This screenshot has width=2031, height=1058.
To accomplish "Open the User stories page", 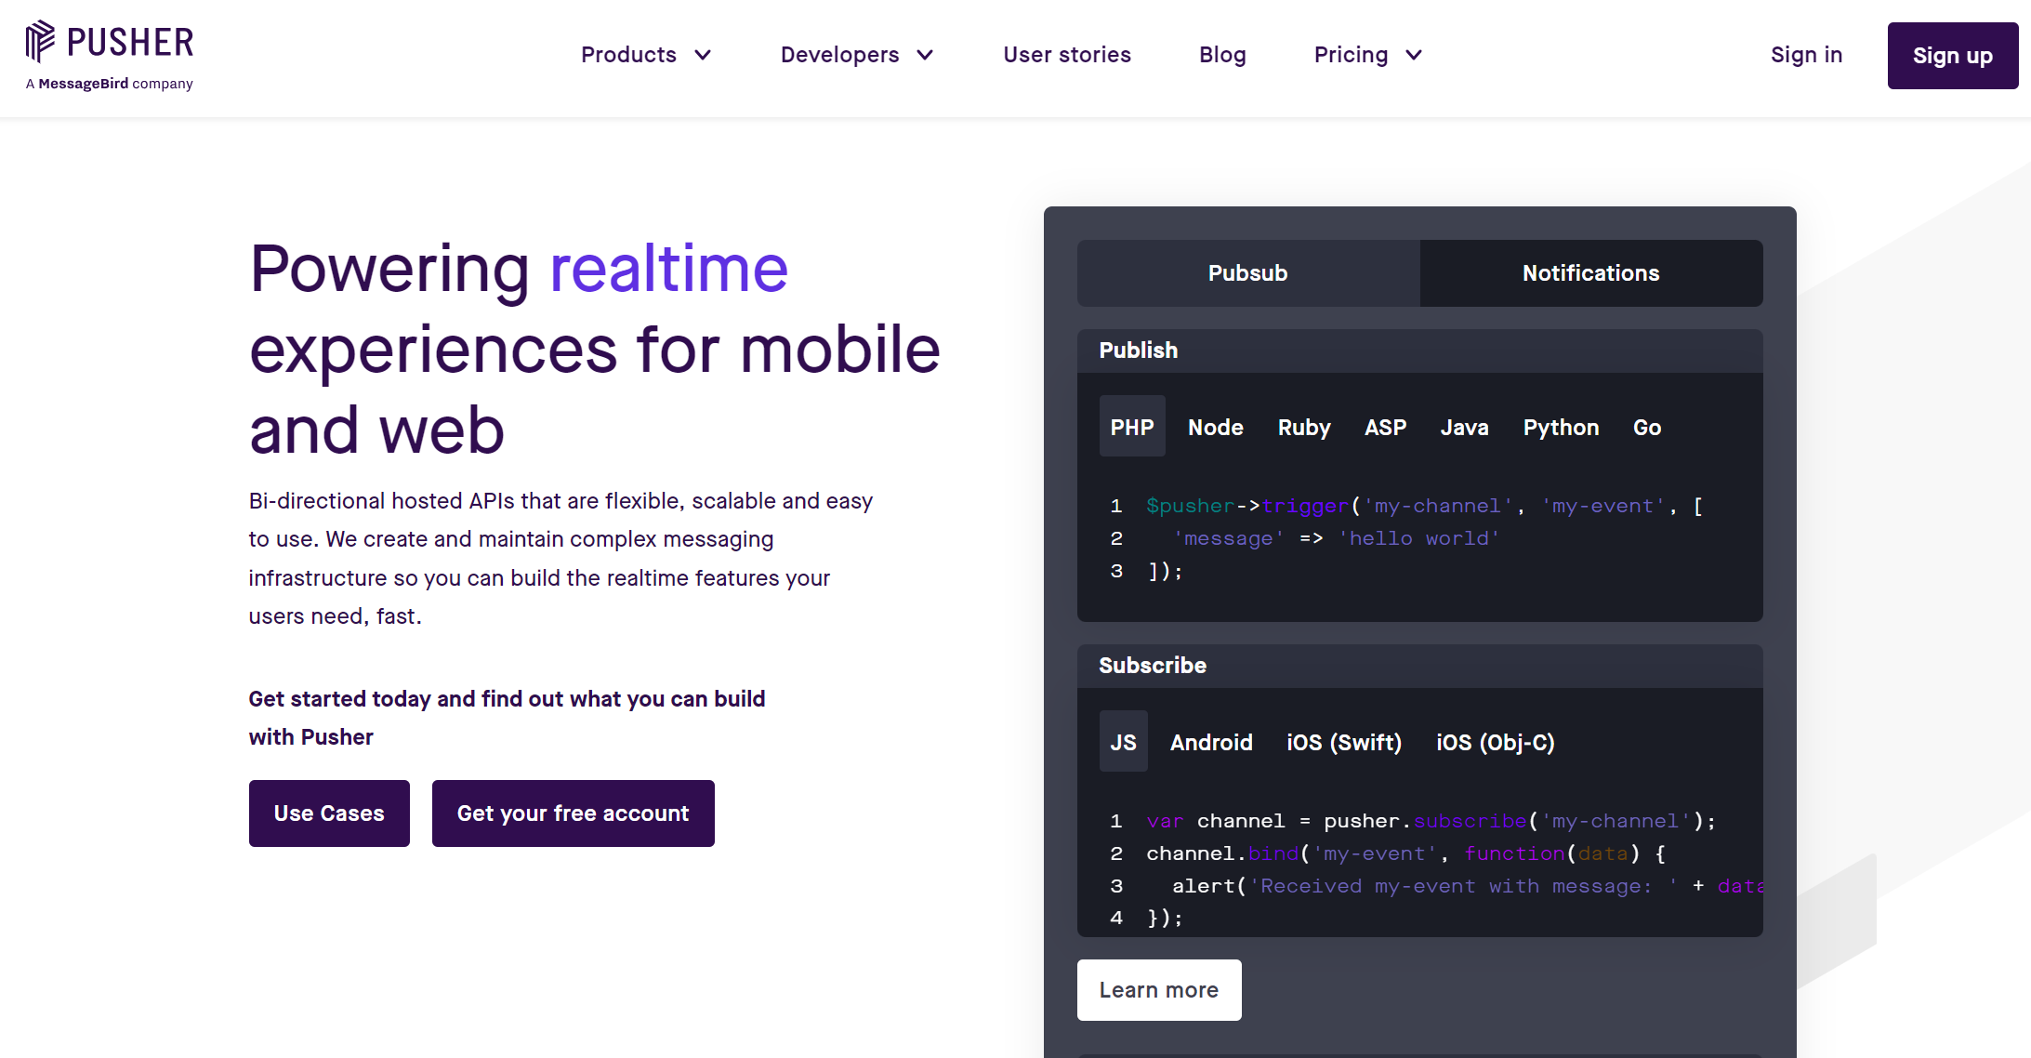I will pos(1066,55).
